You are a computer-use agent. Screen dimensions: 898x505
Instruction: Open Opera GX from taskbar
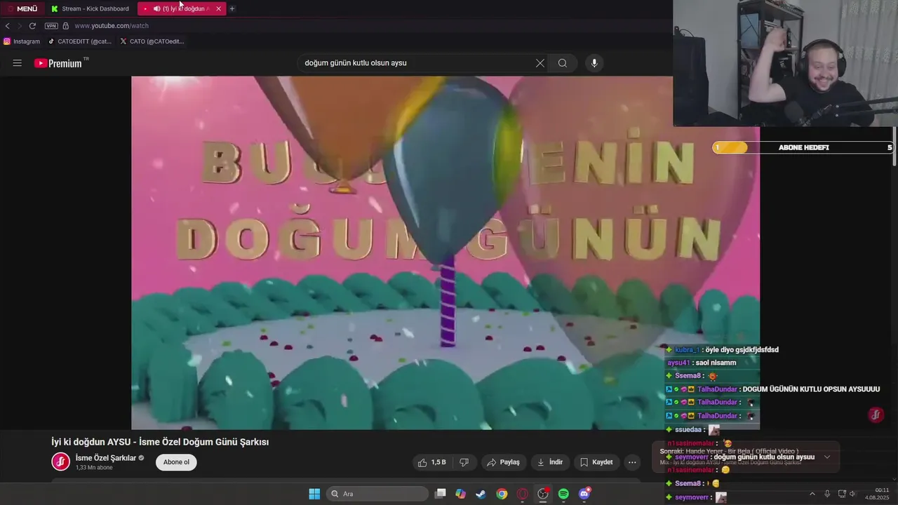tap(522, 494)
